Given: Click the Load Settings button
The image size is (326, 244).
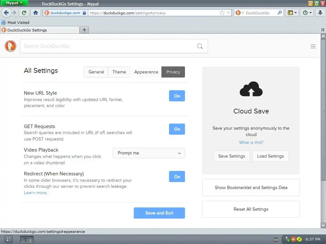Looking at the screenshot, I should click(x=270, y=156).
